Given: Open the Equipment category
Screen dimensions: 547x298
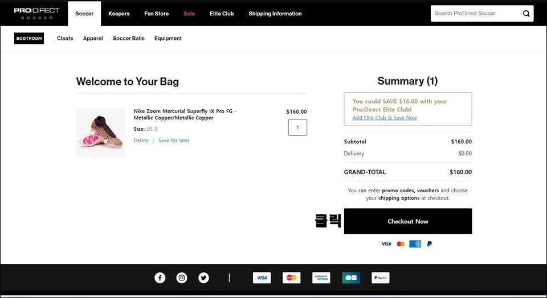Looking at the screenshot, I should click(x=168, y=38).
